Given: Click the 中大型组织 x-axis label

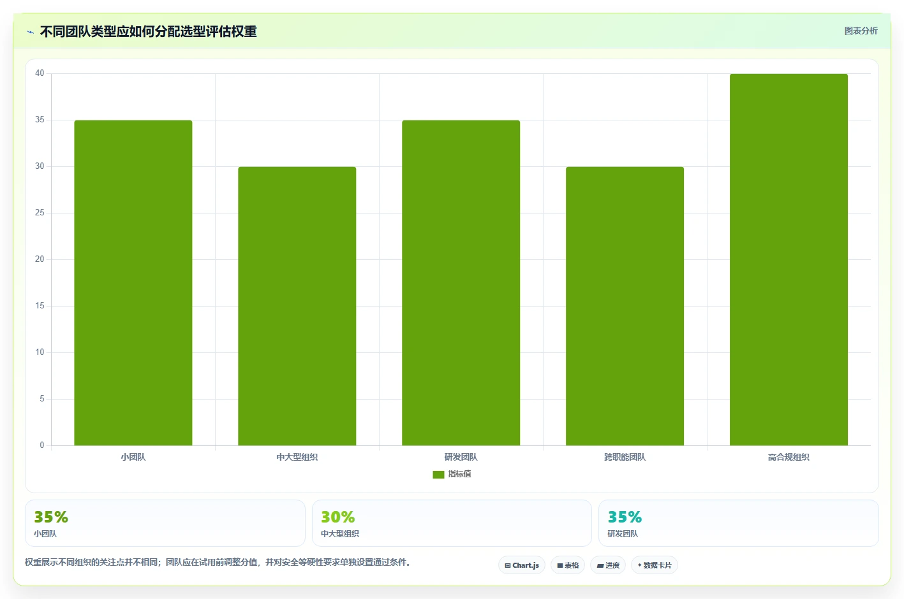Looking at the screenshot, I should click(297, 457).
